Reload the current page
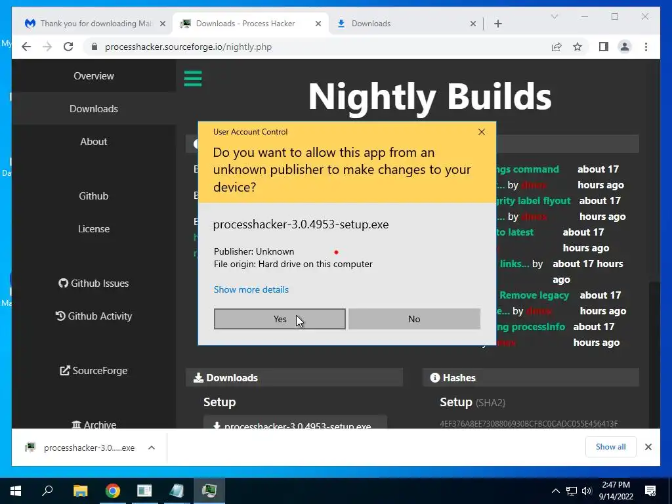This screenshot has height=504, width=672. pyautogui.click(x=68, y=47)
